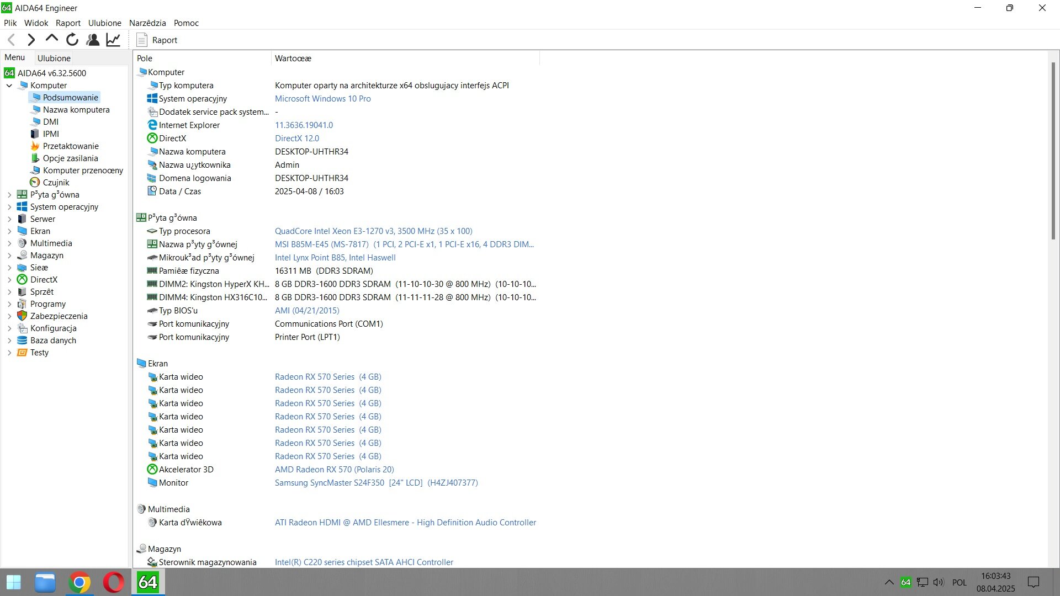The height and width of the screenshot is (596, 1060).
Task: Open the DirectX 12.0 link
Action: pos(297,138)
